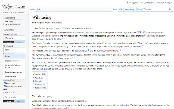This screenshot has height=109, width=174.
Task: Choose Japan Self-Defense Forces suggestion
Action: [14, 66]
